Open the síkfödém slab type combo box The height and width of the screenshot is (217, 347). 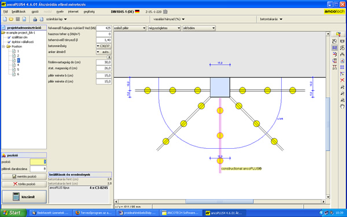199,28
